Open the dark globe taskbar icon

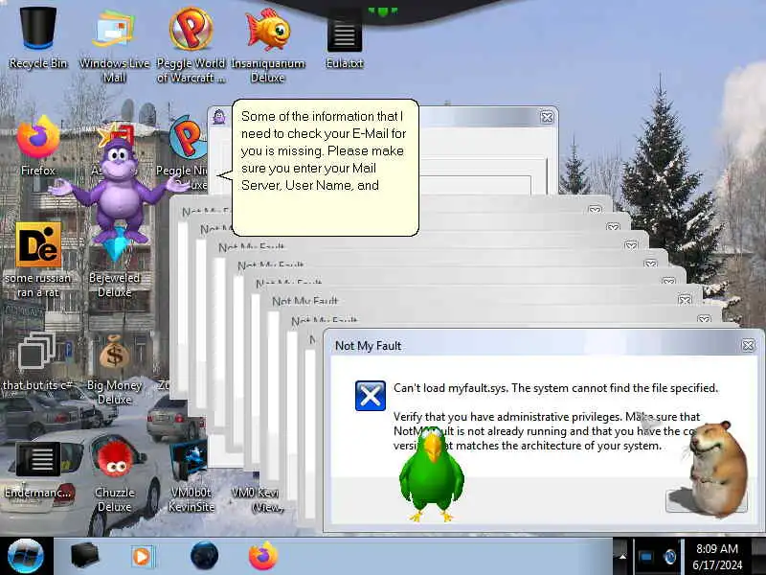point(204,556)
